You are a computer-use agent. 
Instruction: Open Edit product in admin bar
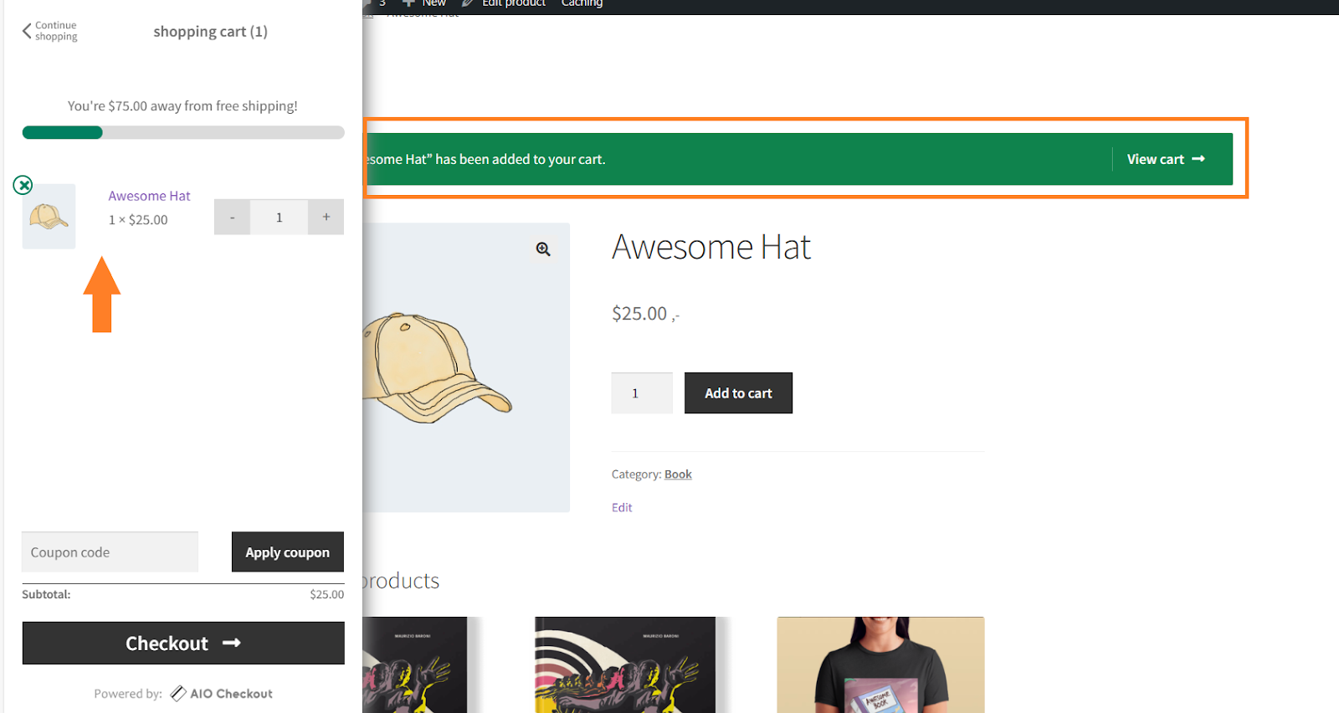[x=505, y=3]
